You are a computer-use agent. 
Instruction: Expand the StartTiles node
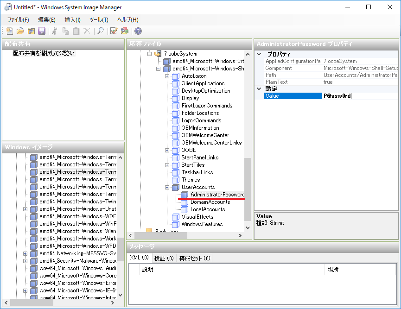pyautogui.click(x=167, y=165)
